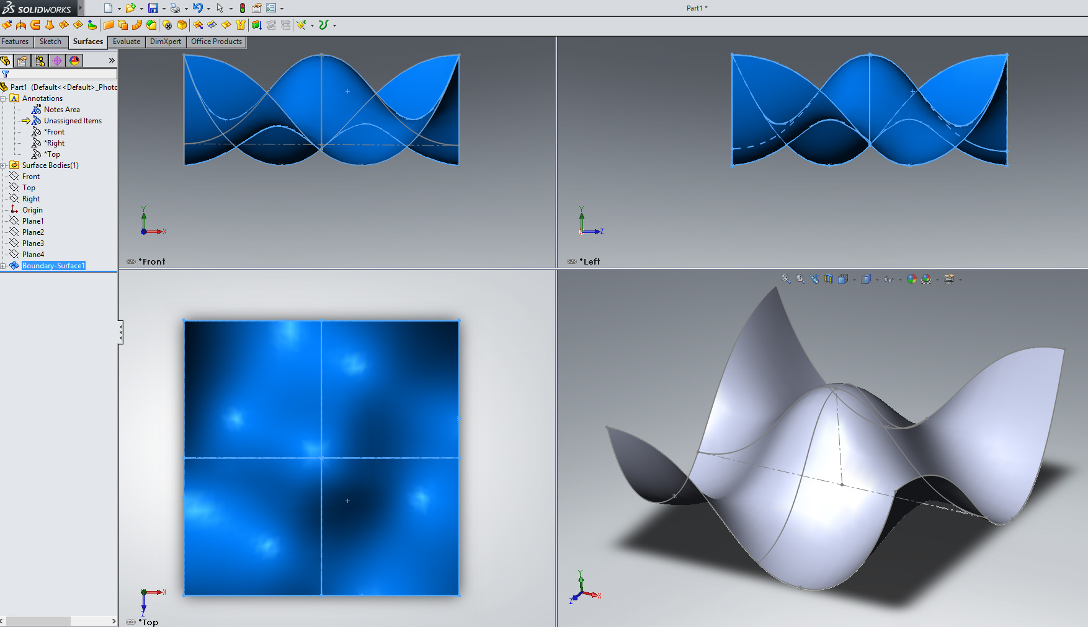The height and width of the screenshot is (627, 1088).
Task: Toggle the link icon beside *Front view
Action: [x=131, y=261]
